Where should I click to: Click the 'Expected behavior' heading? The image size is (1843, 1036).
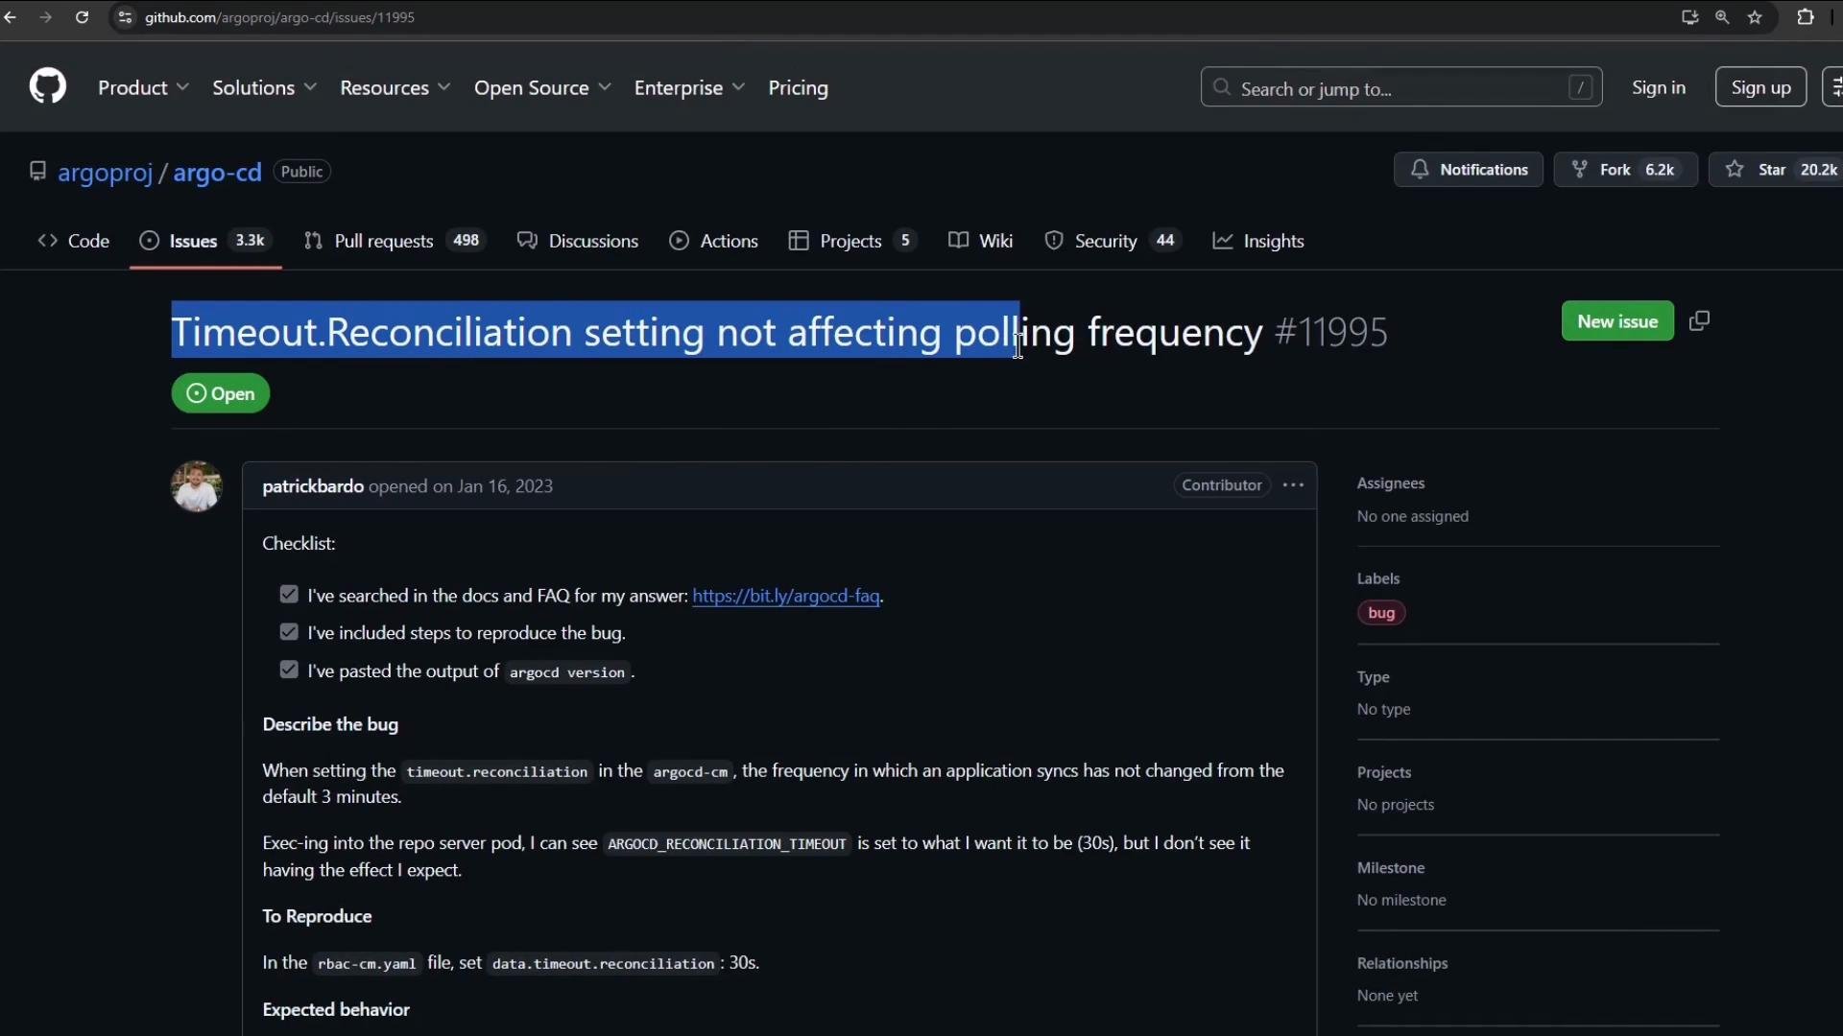point(336,1009)
